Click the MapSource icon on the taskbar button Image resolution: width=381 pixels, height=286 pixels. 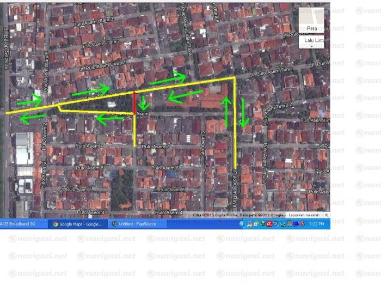114,224
